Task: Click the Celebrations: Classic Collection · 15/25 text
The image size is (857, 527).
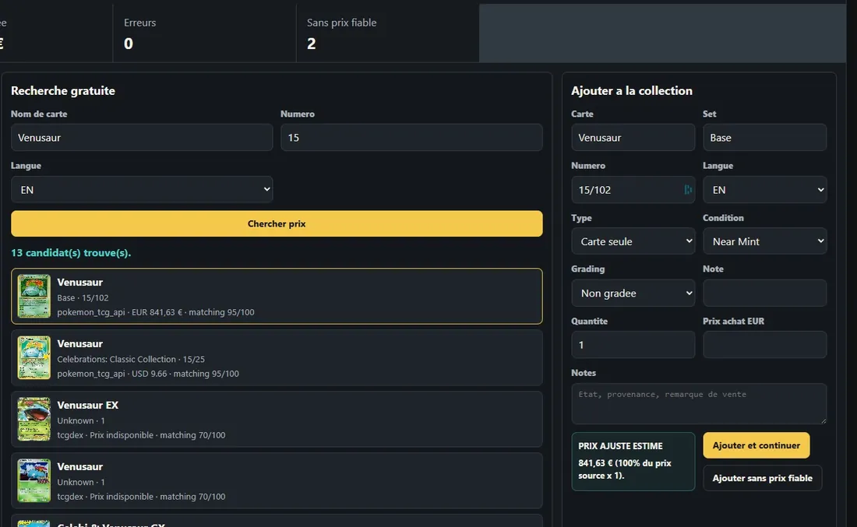Action: pyautogui.click(x=131, y=360)
